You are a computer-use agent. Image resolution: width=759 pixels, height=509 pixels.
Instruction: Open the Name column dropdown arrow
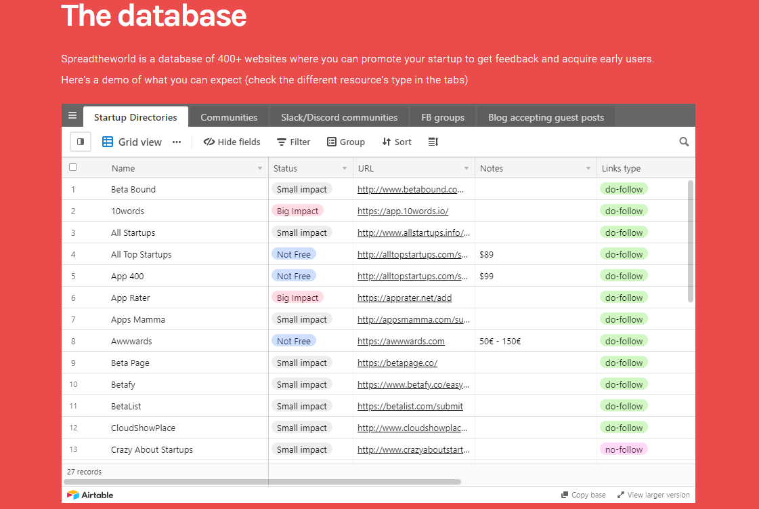point(260,168)
